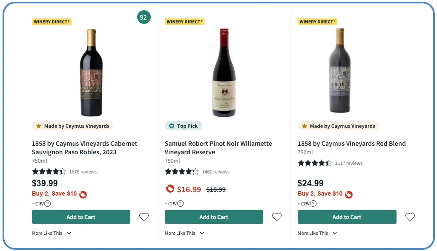Click the 92 rating score badge
The width and height of the screenshot is (437, 251).
pos(144,17)
